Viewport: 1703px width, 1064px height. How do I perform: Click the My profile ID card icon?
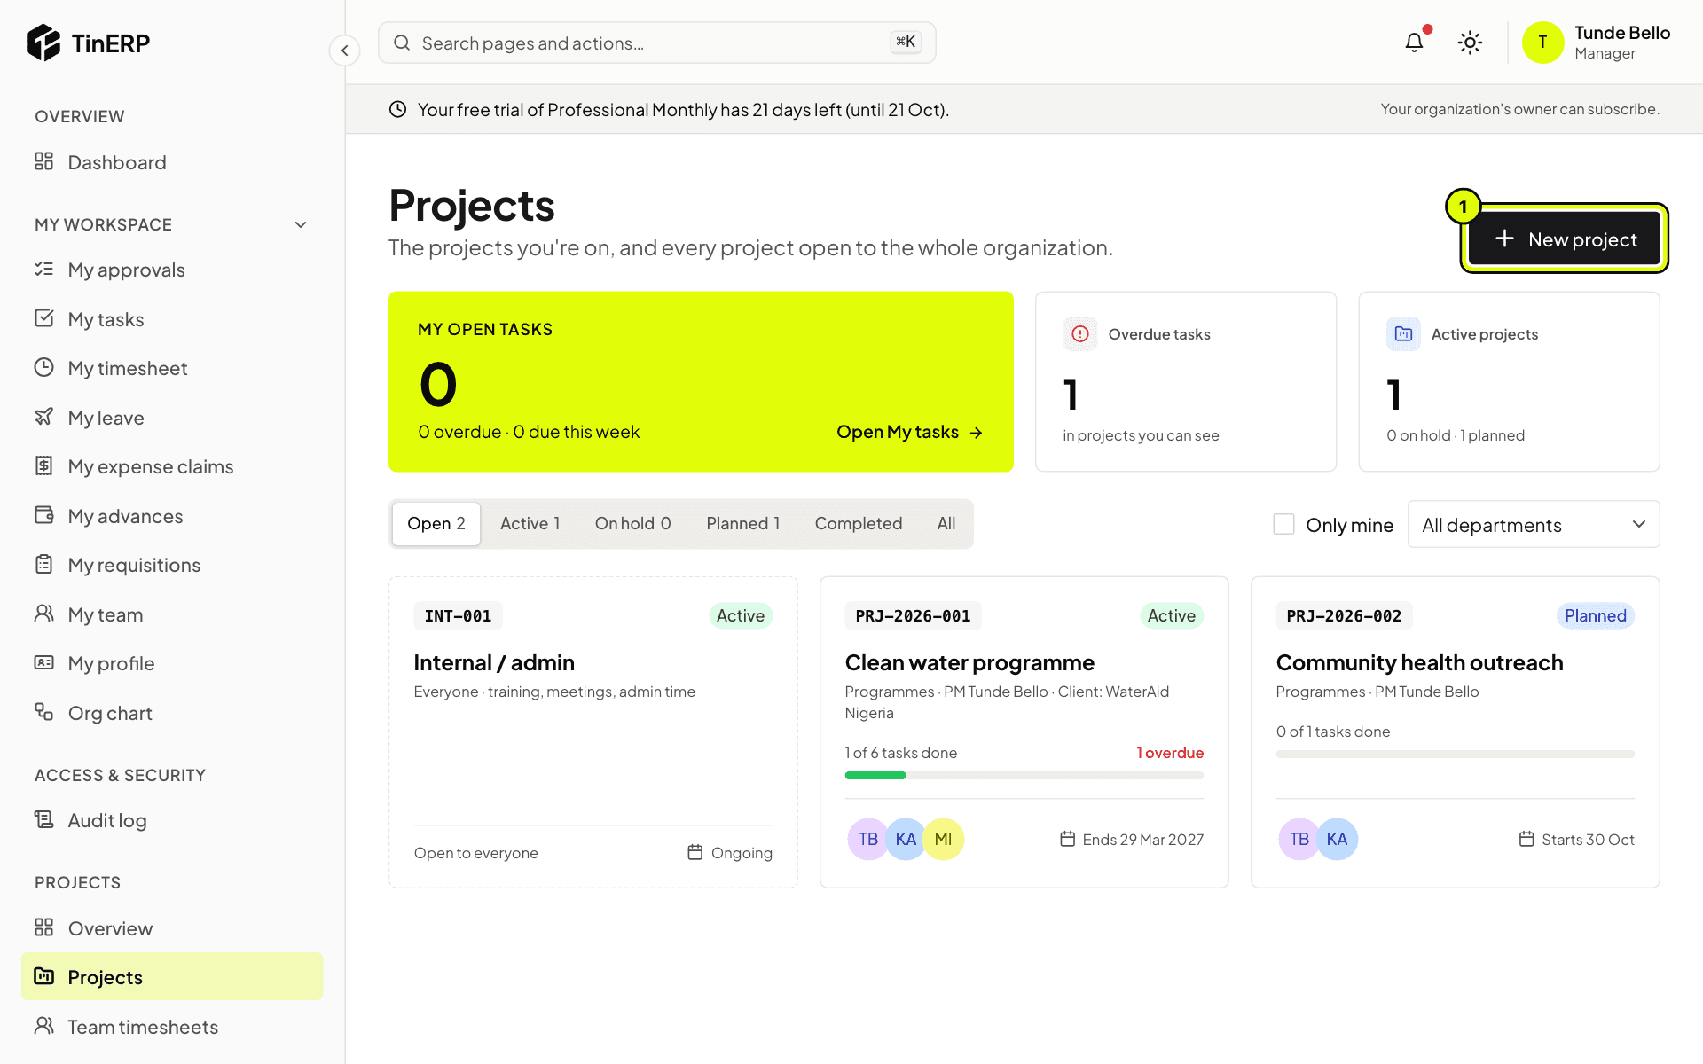(x=43, y=662)
